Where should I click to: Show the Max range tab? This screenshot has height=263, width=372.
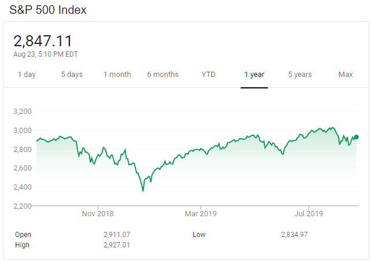click(x=345, y=75)
